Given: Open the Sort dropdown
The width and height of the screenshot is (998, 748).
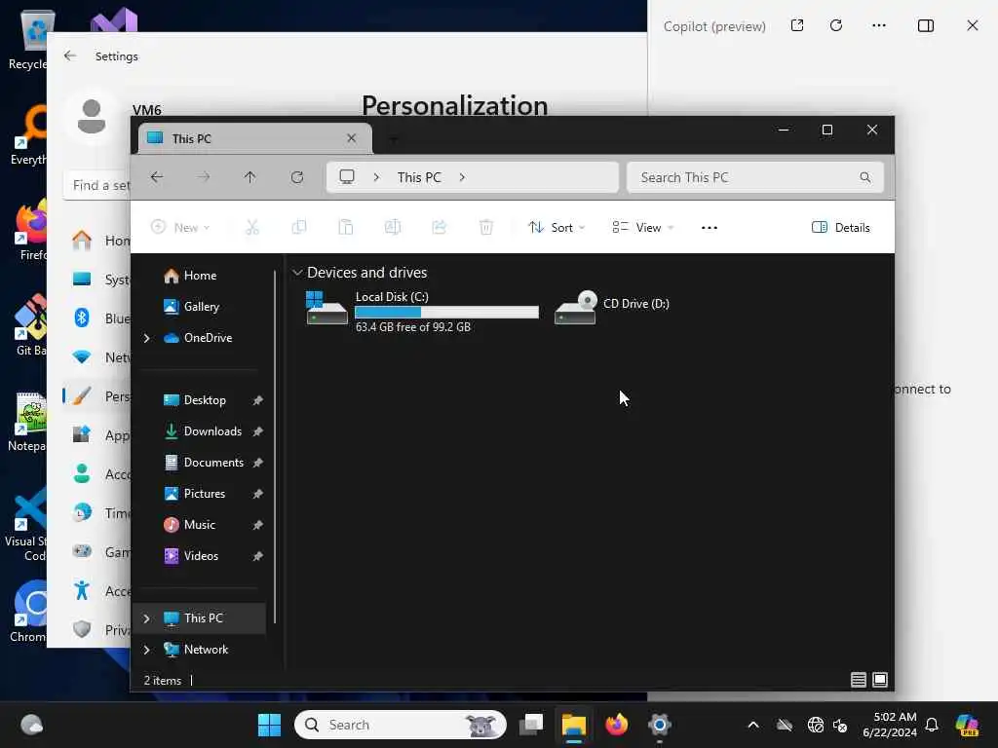Looking at the screenshot, I should pyautogui.click(x=557, y=227).
